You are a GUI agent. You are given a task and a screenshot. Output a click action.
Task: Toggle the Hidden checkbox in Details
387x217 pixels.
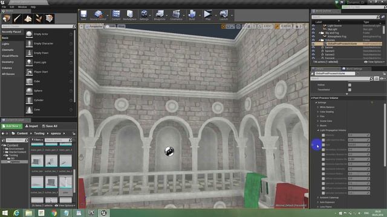(x=350, y=85)
